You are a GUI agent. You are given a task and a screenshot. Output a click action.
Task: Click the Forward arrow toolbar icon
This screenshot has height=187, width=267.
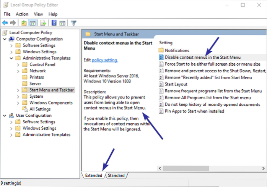[x=13, y=23]
